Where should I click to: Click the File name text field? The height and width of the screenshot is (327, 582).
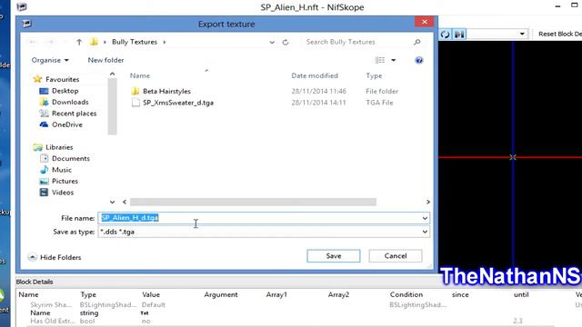coord(259,218)
